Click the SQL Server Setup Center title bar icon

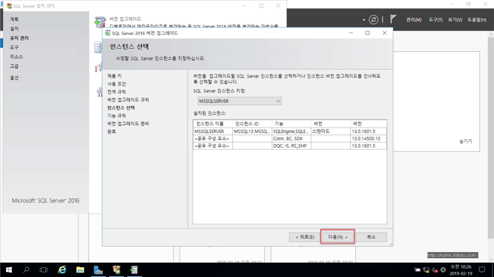[x=9, y=6]
